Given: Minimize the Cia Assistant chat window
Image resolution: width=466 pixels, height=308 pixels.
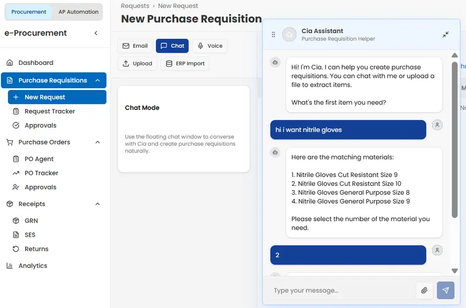Looking at the screenshot, I should tap(445, 34).
